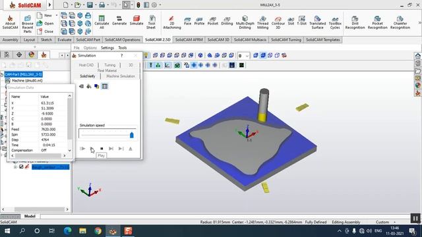Open the Settings menu
Viewport: 422px width, 237px height.
107,48
